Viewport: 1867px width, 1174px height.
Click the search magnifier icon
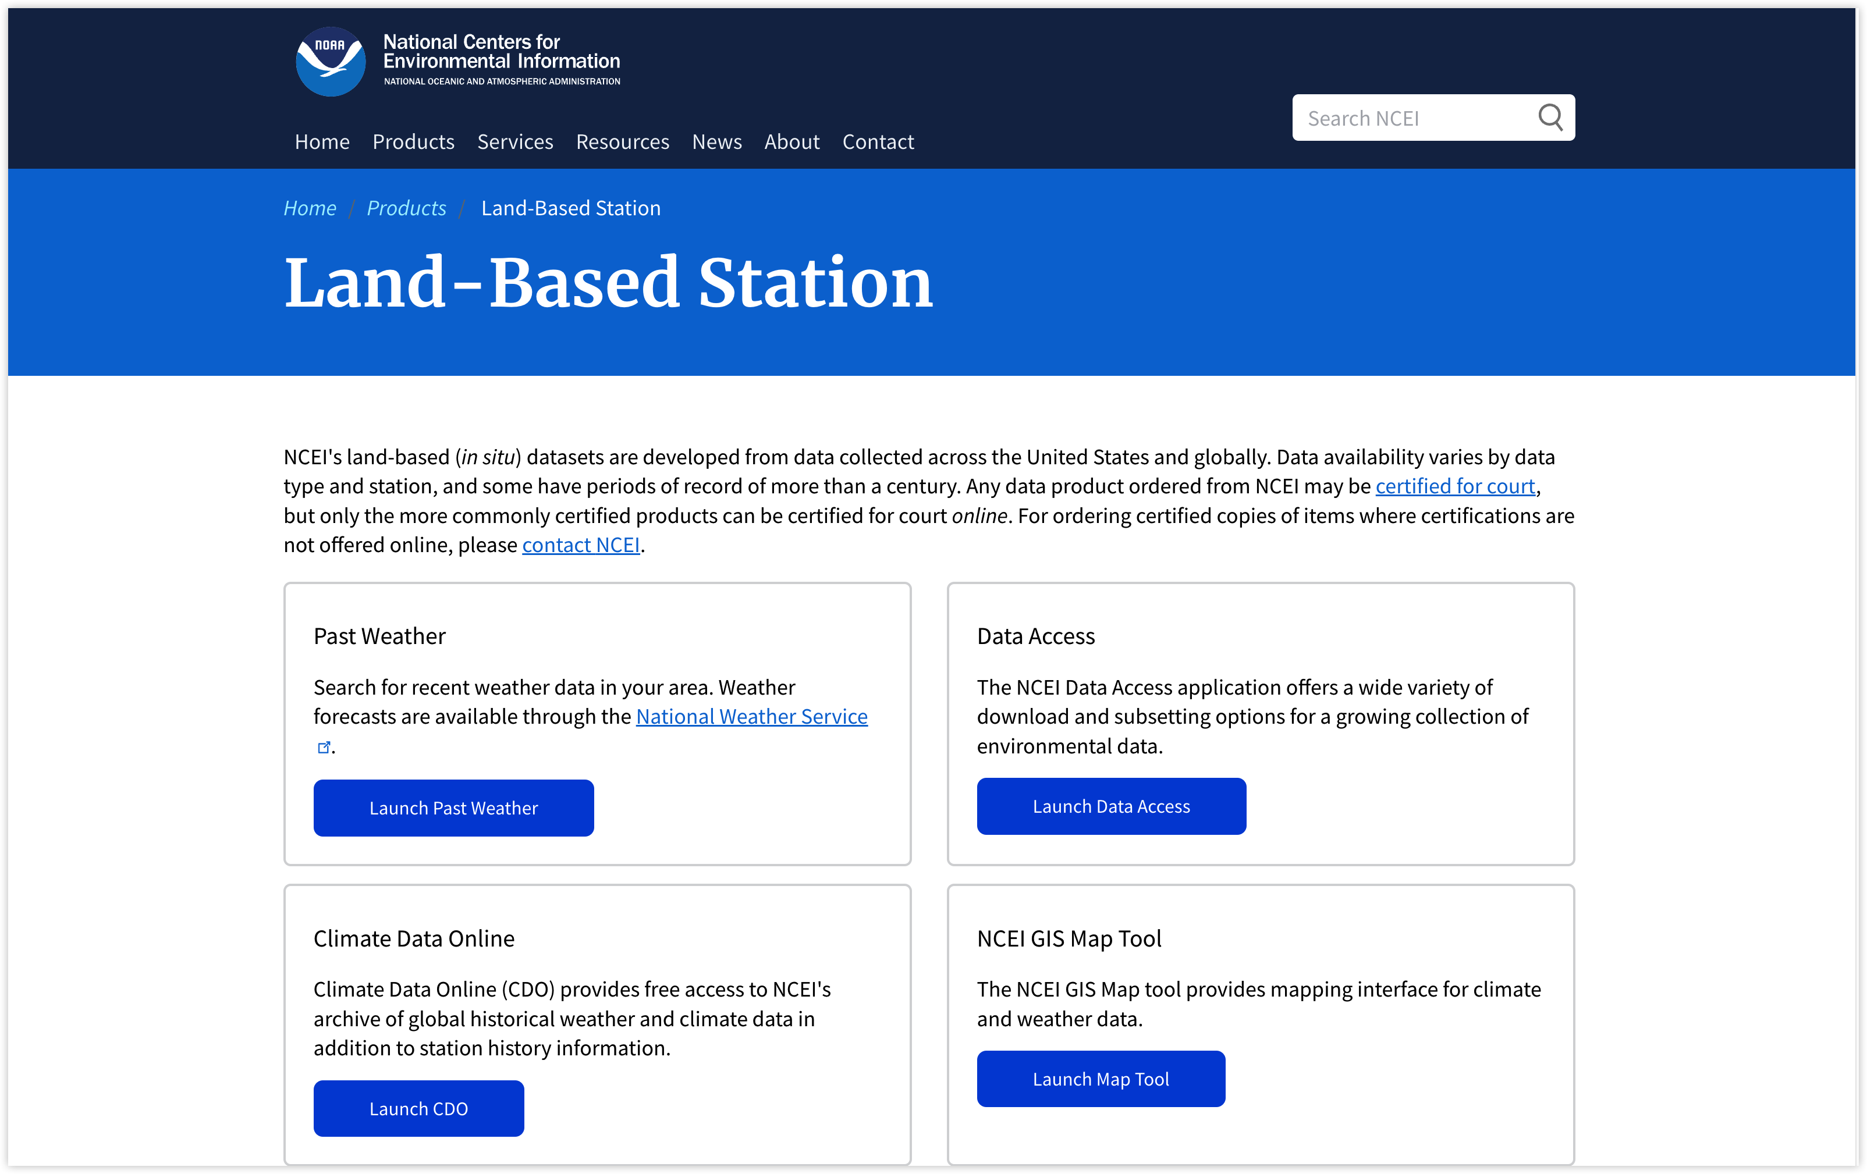pyautogui.click(x=1550, y=118)
